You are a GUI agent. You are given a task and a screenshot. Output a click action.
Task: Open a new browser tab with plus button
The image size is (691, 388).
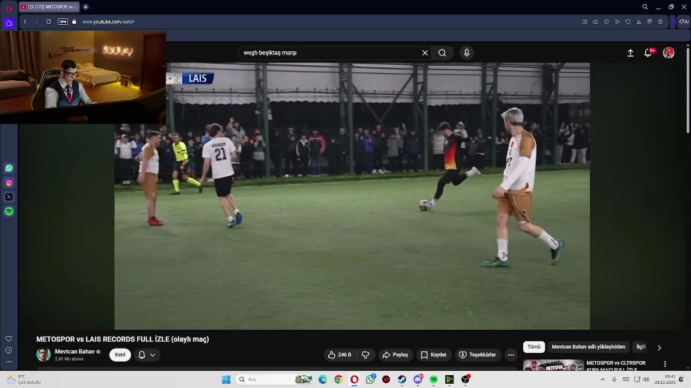point(85,7)
